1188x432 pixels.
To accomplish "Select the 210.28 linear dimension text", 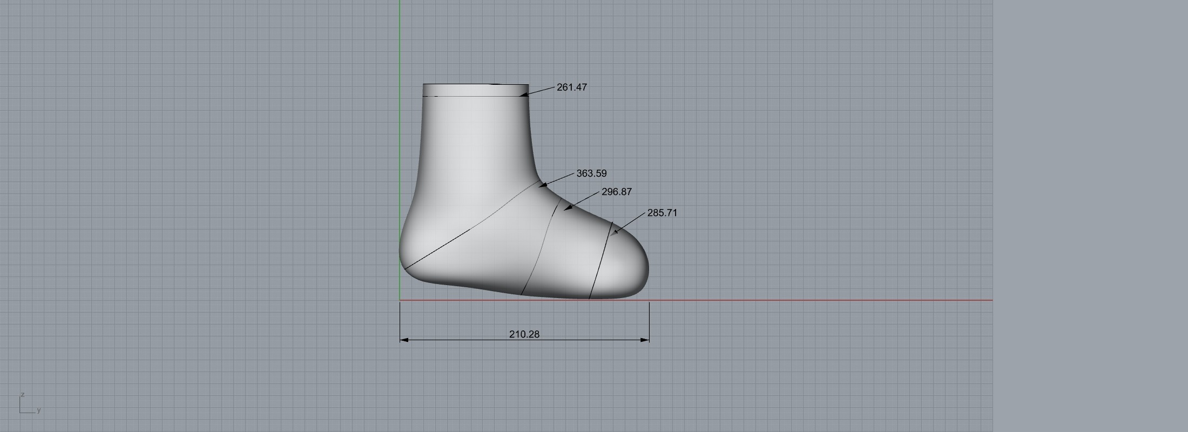I will (x=524, y=335).
